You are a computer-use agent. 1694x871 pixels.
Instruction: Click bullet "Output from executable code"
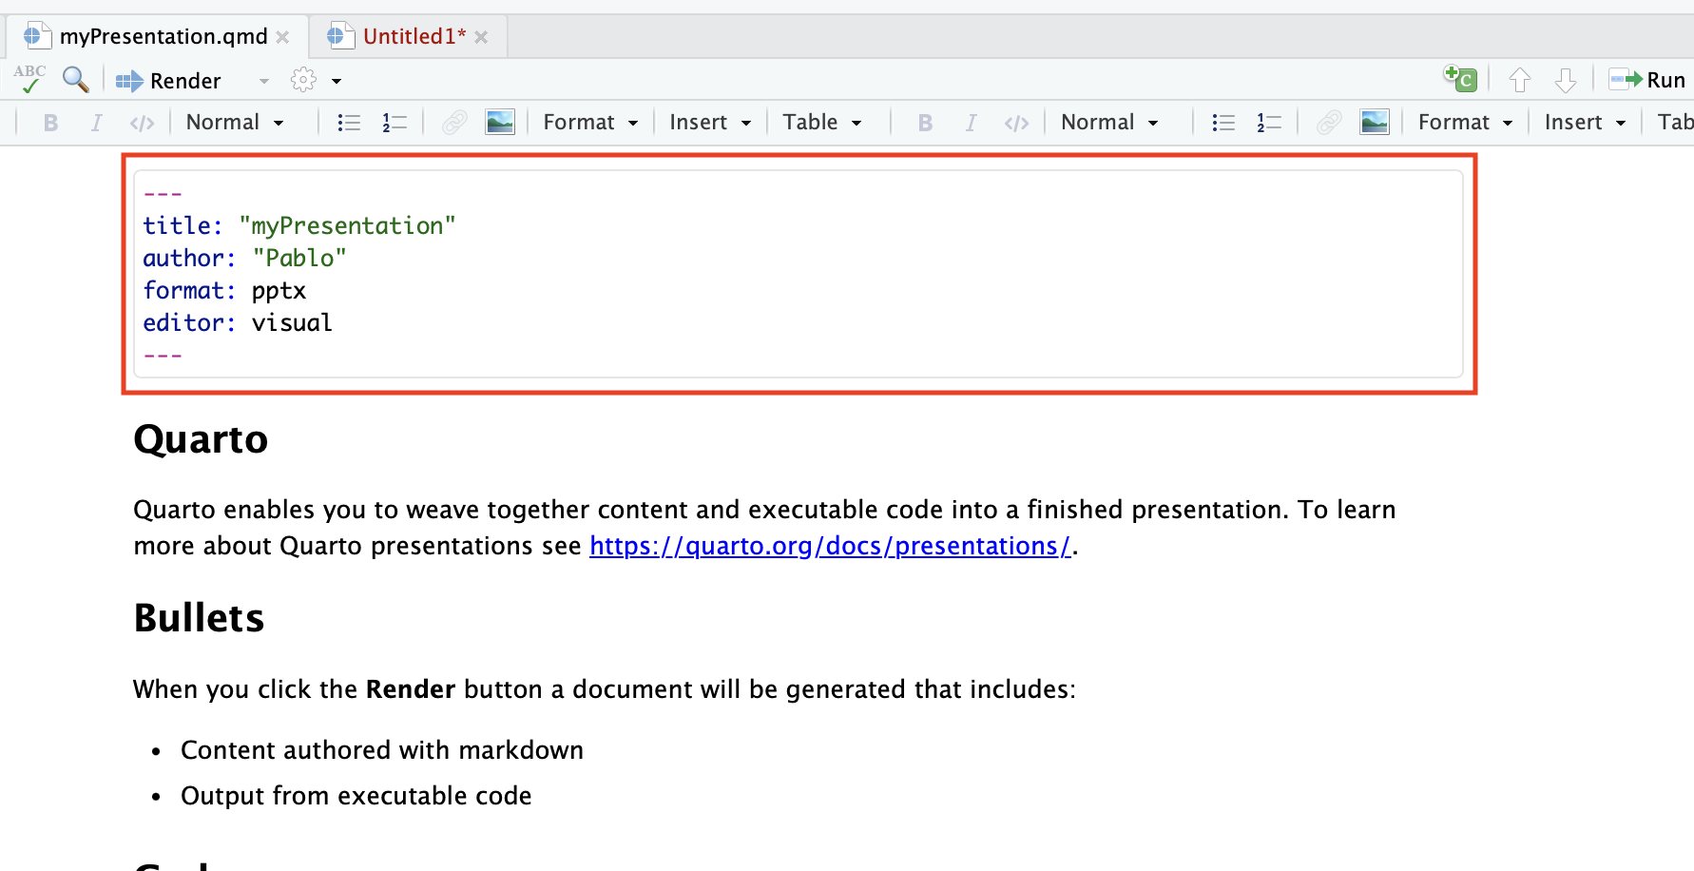[x=356, y=796]
